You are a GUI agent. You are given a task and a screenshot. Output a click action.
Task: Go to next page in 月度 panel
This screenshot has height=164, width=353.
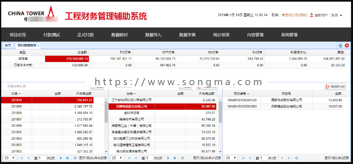tap(61, 158)
